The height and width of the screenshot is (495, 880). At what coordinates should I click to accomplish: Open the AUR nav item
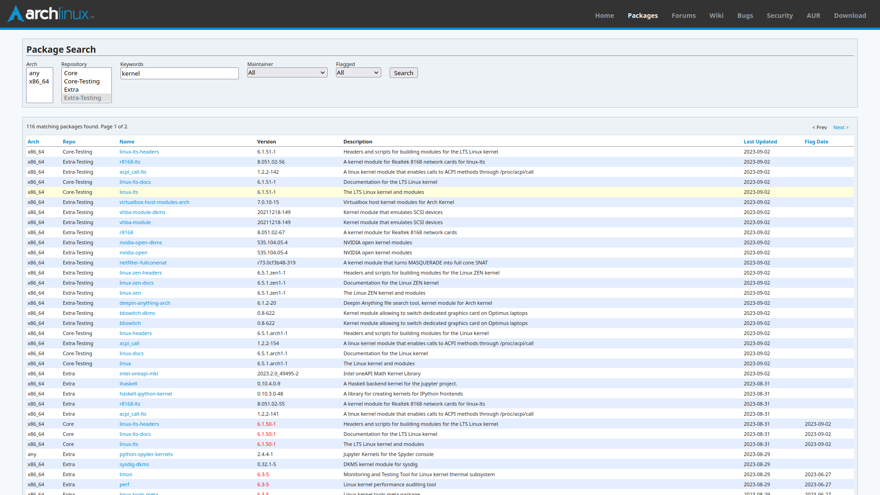point(813,16)
